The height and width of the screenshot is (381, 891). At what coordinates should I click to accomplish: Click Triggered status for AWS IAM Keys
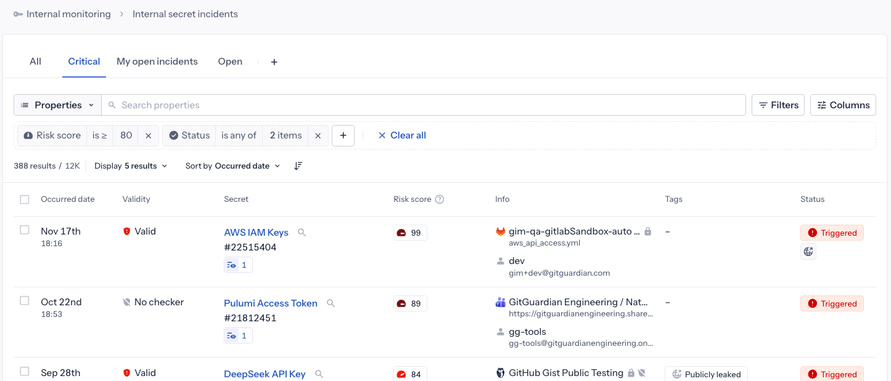[832, 233]
